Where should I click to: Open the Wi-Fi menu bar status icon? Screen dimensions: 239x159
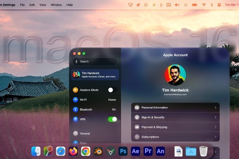204,5
